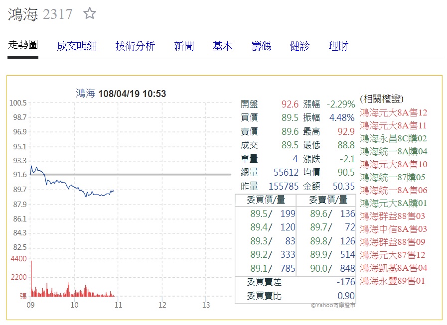Click the 委買價/量 column header

(266, 200)
